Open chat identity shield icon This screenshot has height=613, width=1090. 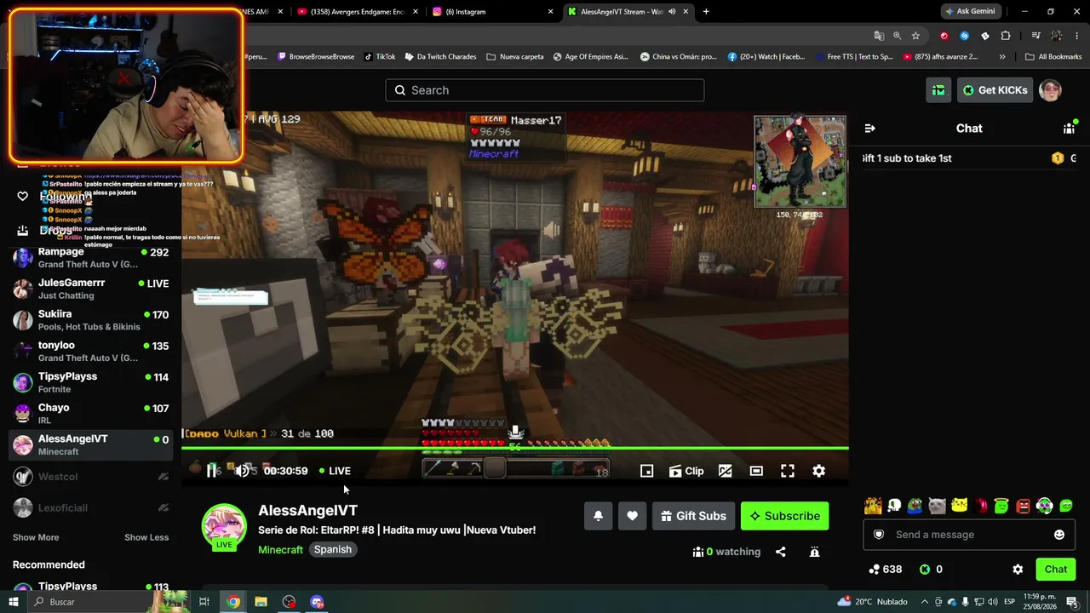(879, 535)
